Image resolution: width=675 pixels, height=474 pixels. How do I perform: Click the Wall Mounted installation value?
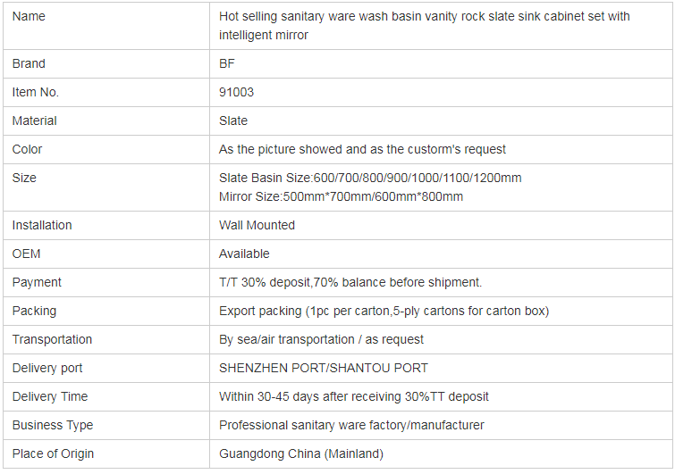pyautogui.click(x=257, y=225)
